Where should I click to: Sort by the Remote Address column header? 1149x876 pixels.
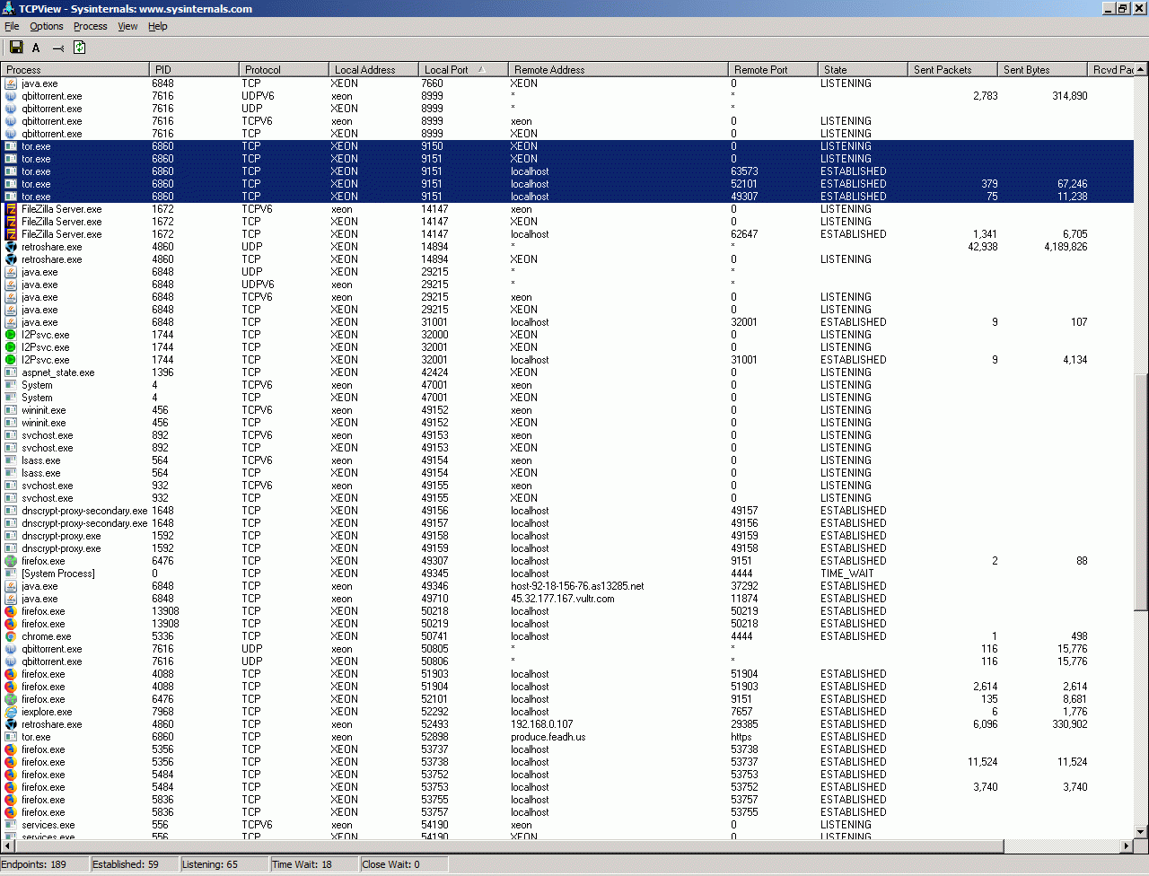coord(618,69)
